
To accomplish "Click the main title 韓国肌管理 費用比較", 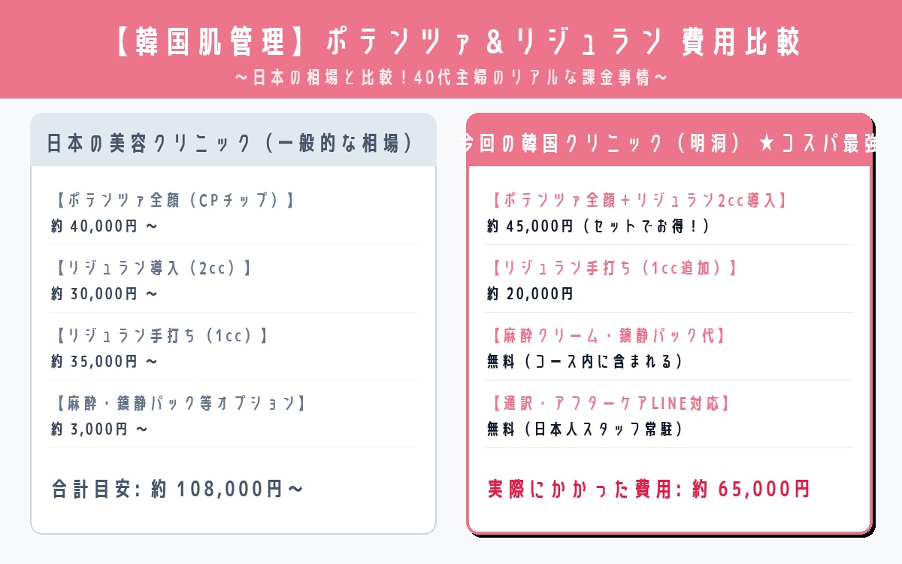I will [451, 42].
